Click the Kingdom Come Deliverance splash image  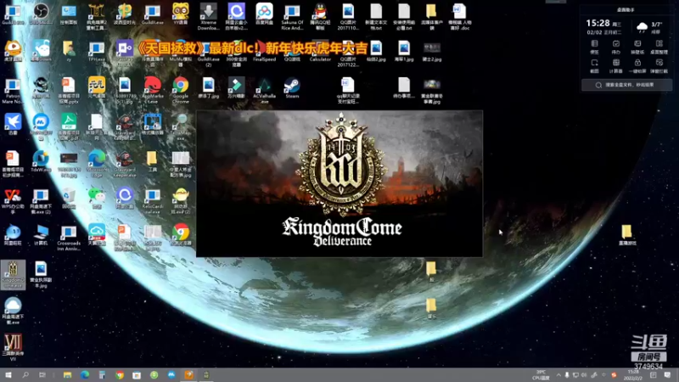[339, 183]
